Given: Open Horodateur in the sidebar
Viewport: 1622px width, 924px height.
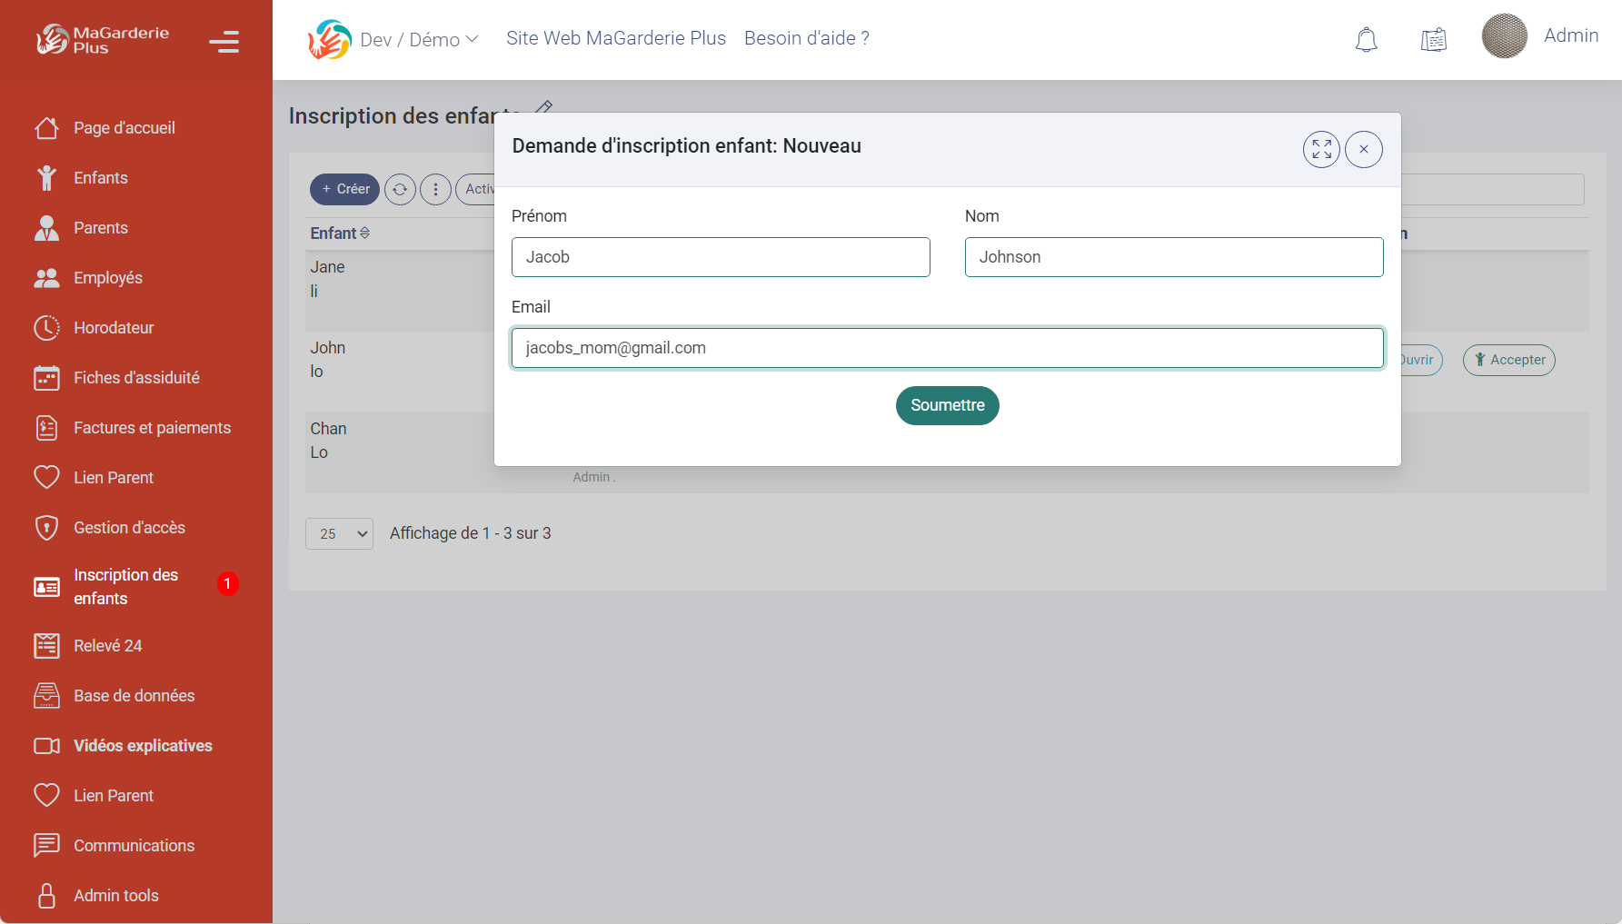Looking at the screenshot, I should pyautogui.click(x=114, y=328).
